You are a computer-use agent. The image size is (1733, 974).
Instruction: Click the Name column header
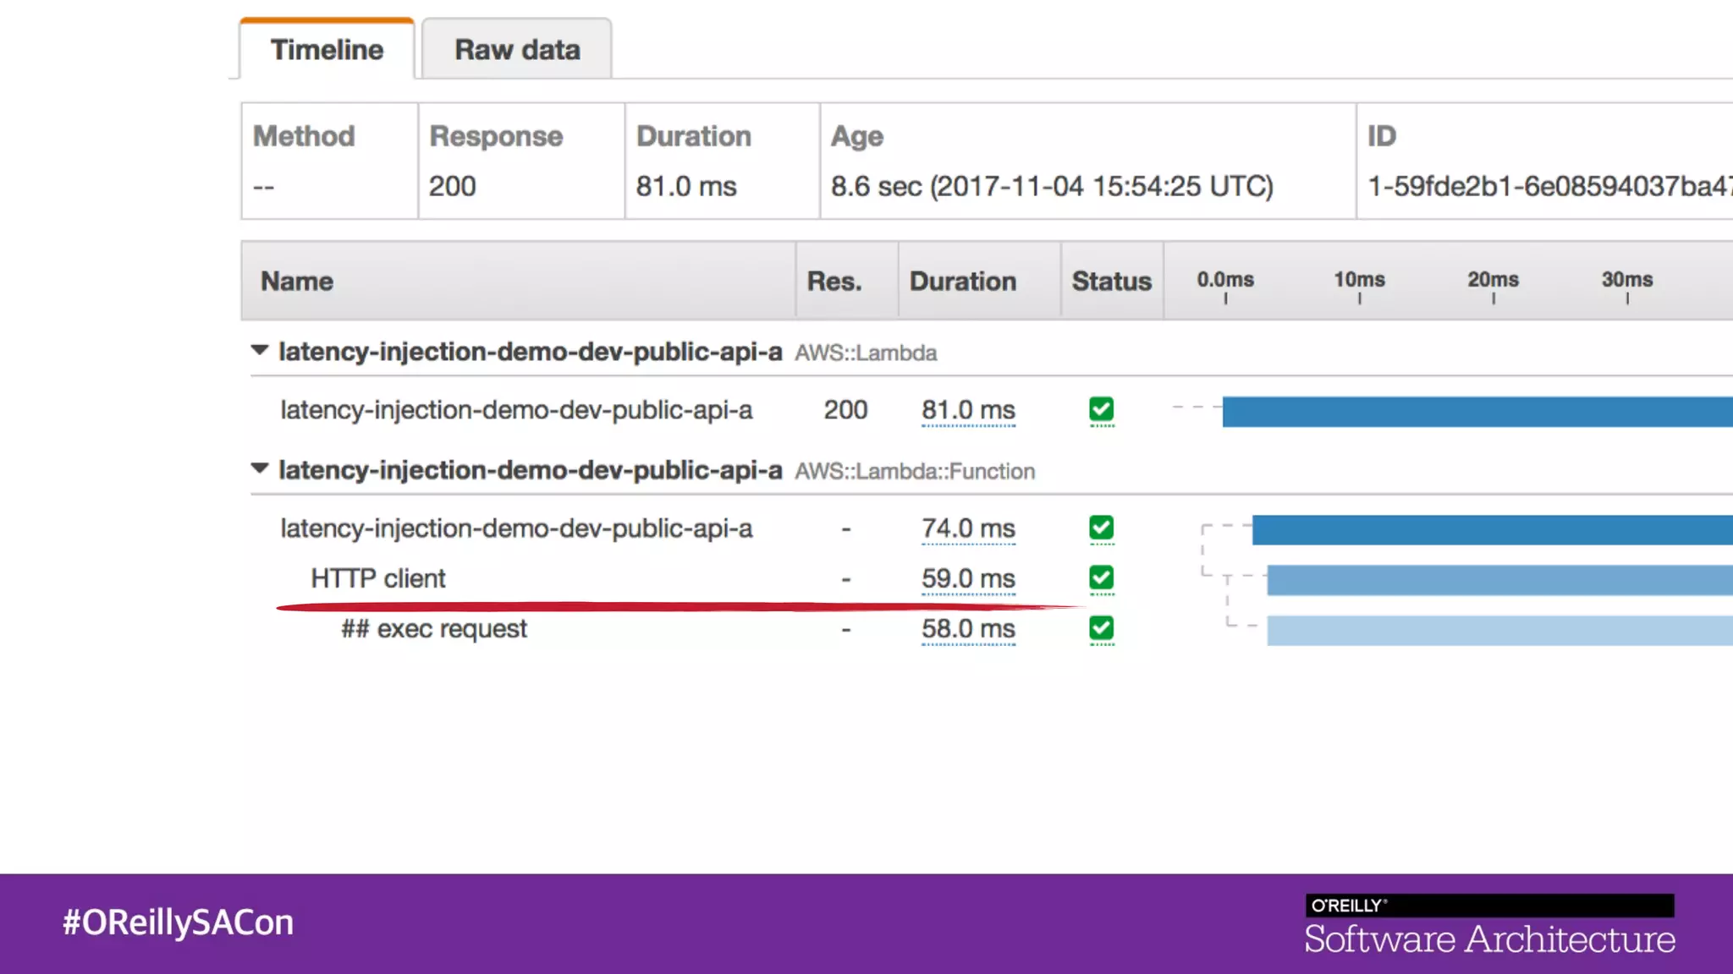click(297, 282)
